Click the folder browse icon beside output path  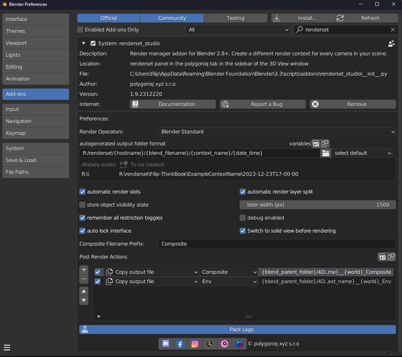coord(326,153)
